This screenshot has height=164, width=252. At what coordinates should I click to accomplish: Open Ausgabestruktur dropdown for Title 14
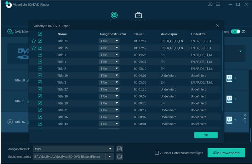coord(109,41)
